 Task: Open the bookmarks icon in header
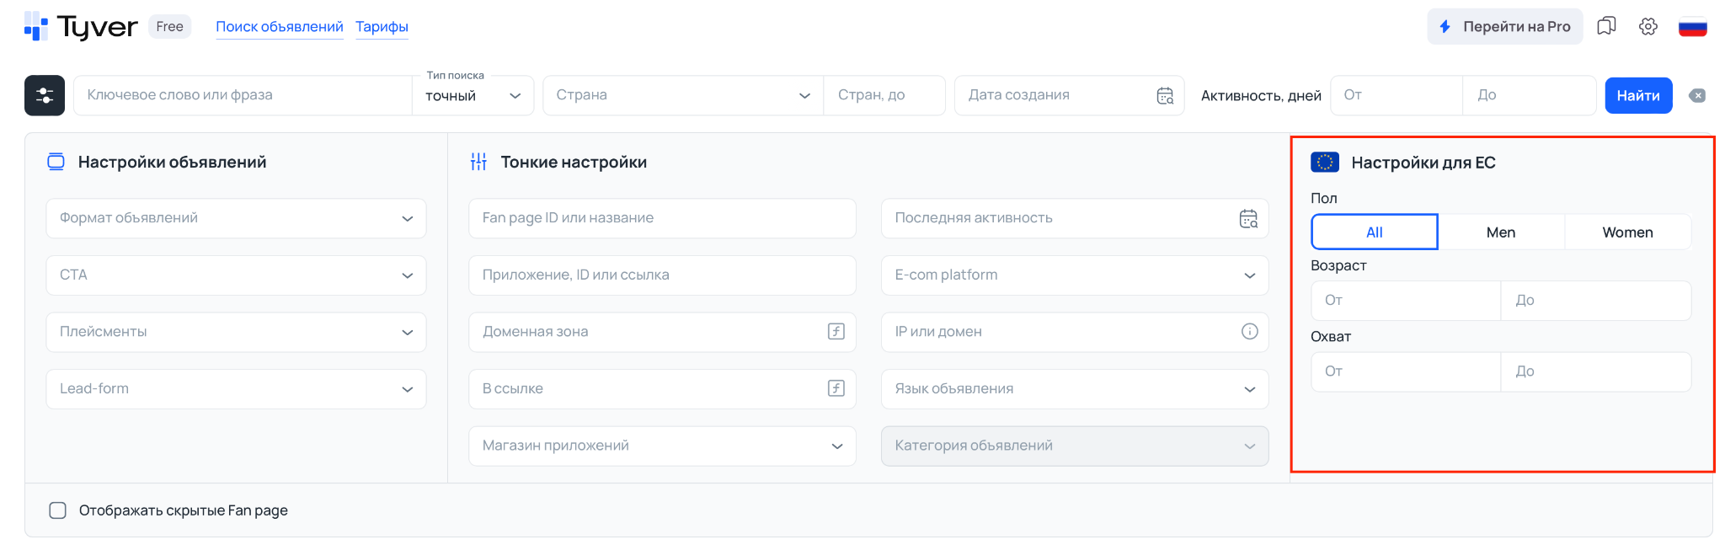pos(1606,26)
